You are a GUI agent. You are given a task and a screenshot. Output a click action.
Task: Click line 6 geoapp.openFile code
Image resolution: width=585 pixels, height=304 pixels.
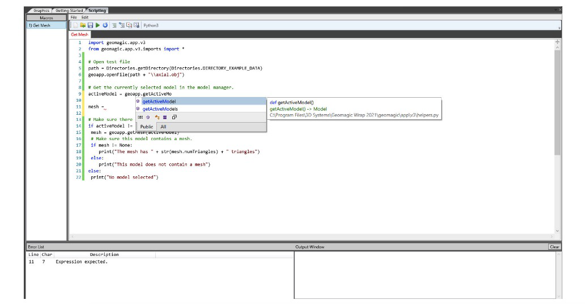click(x=136, y=75)
